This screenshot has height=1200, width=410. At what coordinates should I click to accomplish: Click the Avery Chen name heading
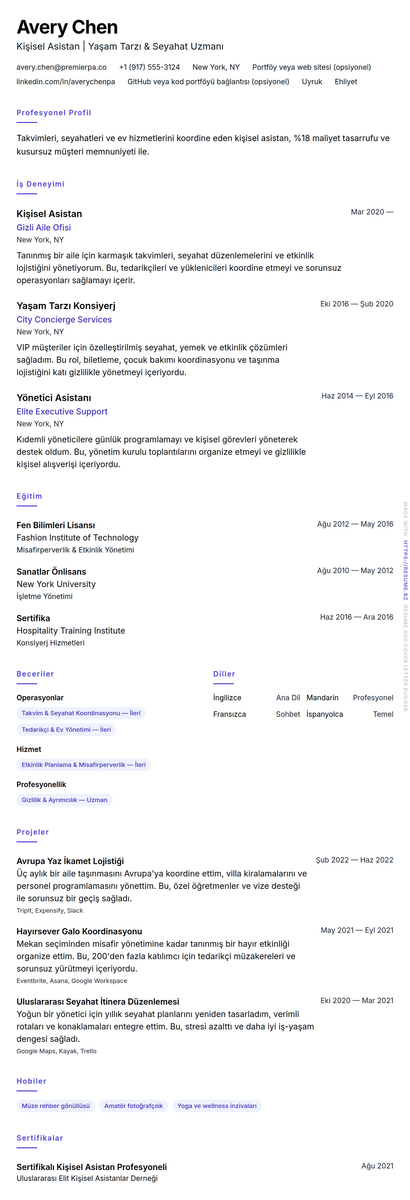pyautogui.click(x=67, y=27)
